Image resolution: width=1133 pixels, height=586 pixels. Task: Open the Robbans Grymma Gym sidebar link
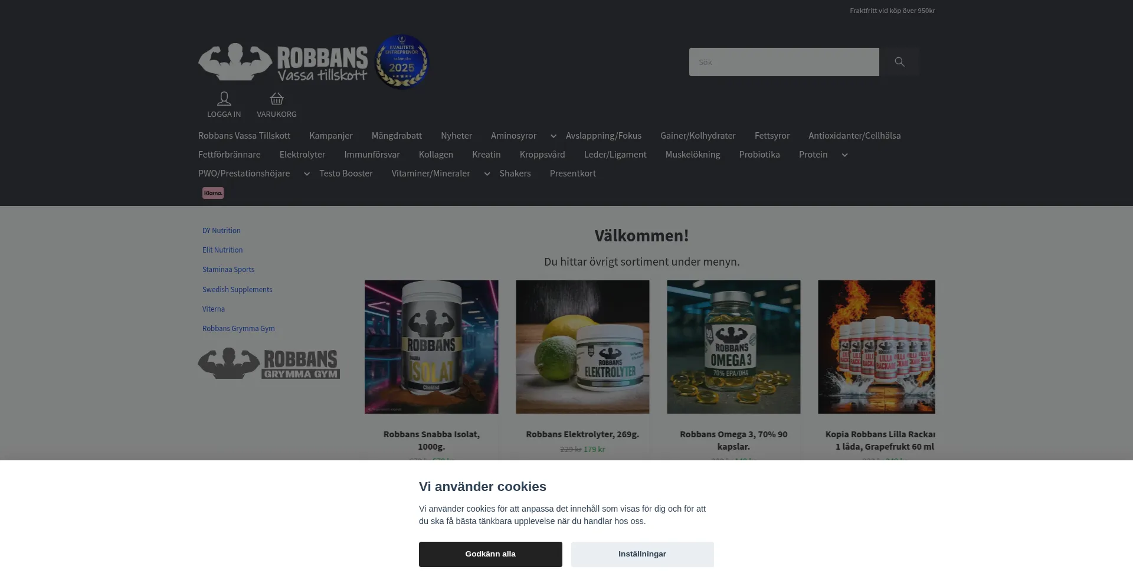238,329
